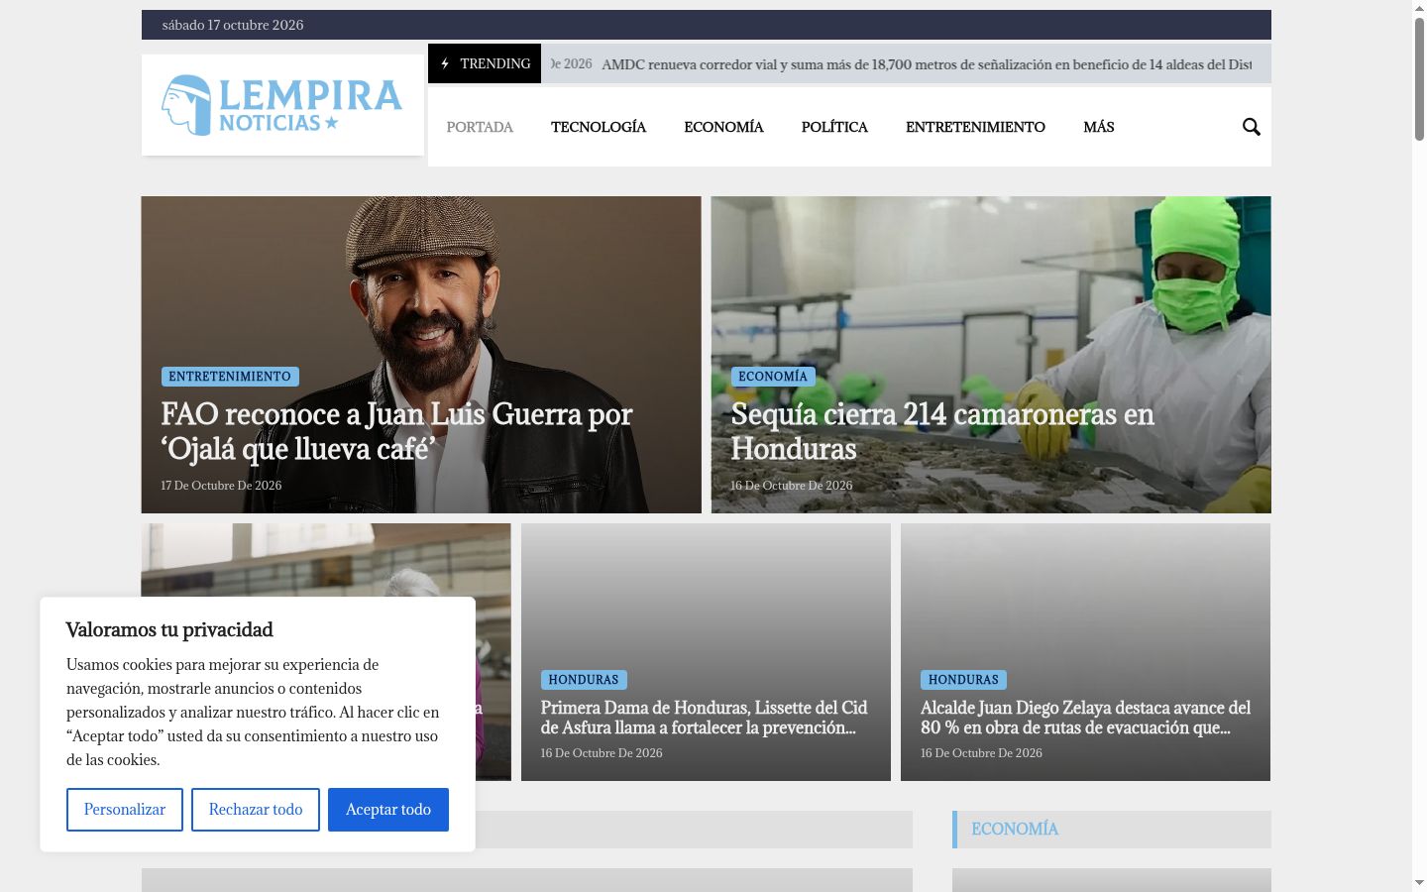Screen dimensions: 1427x892
Task: Click the Entretenimiento tag on Juan Luis Guerra story
Action: pyautogui.click(x=230, y=377)
